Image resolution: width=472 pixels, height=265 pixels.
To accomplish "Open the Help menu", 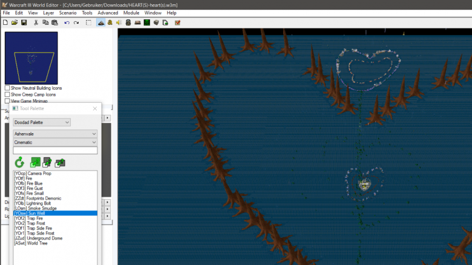I will pyautogui.click(x=172, y=13).
